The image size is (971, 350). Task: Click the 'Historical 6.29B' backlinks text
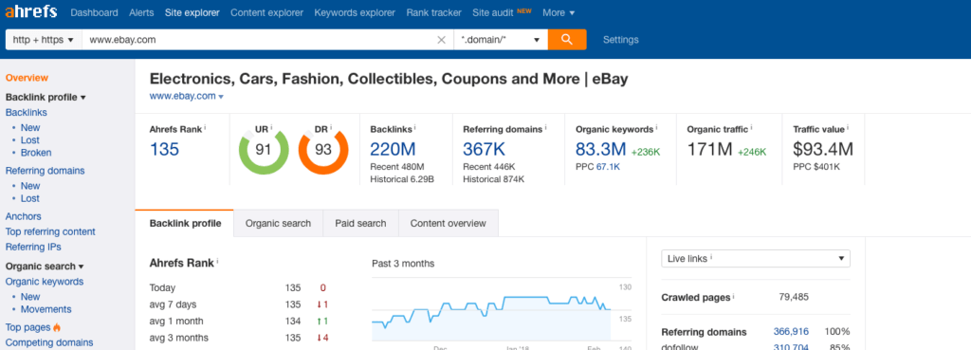pyautogui.click(x=402, y=179)
